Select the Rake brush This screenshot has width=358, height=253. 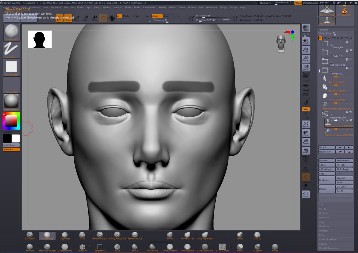[x=117, y=248]
